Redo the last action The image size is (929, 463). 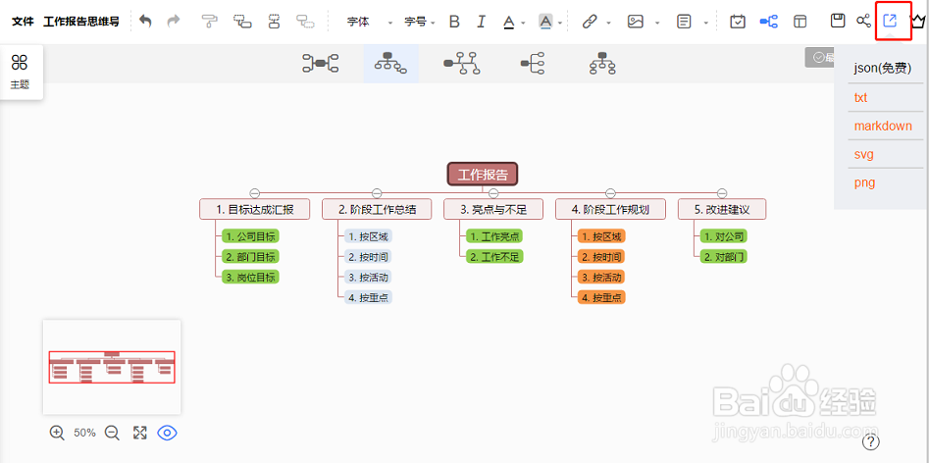[174, 22]
